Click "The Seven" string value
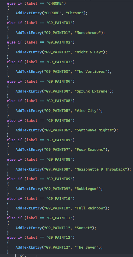Image resolution: width=133 pixels, height=257 pixels. tap(87, 247)
